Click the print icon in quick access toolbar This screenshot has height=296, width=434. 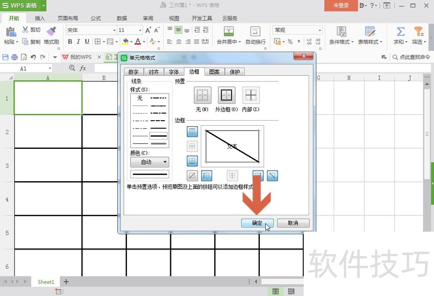tap(15, 57)
